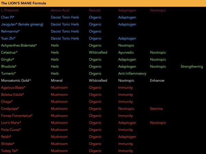Click the Mineral type cell
Image resolution: width=206 pixels, height=154 pixels.
(x=57, y=80)
